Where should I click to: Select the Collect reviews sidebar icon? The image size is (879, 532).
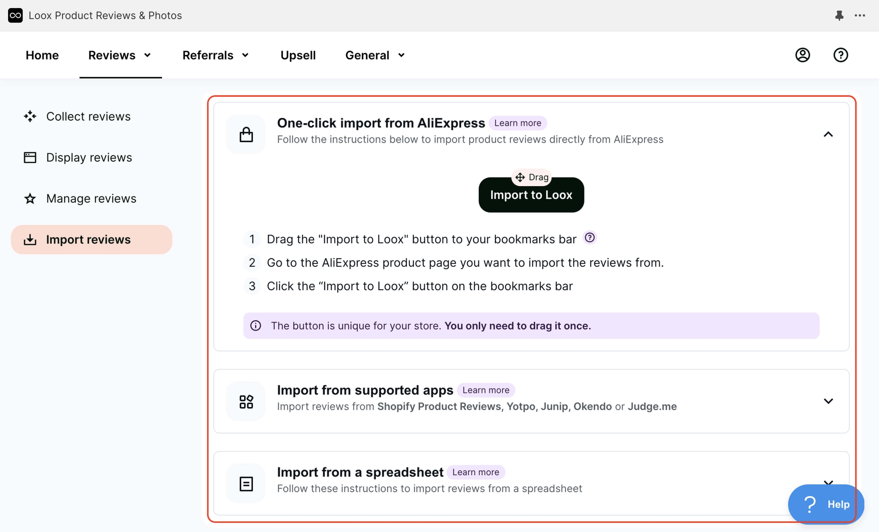click(x=30, y=116)
